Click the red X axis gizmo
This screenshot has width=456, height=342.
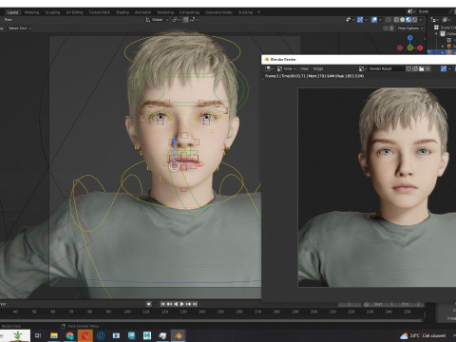tap(420, 47)
